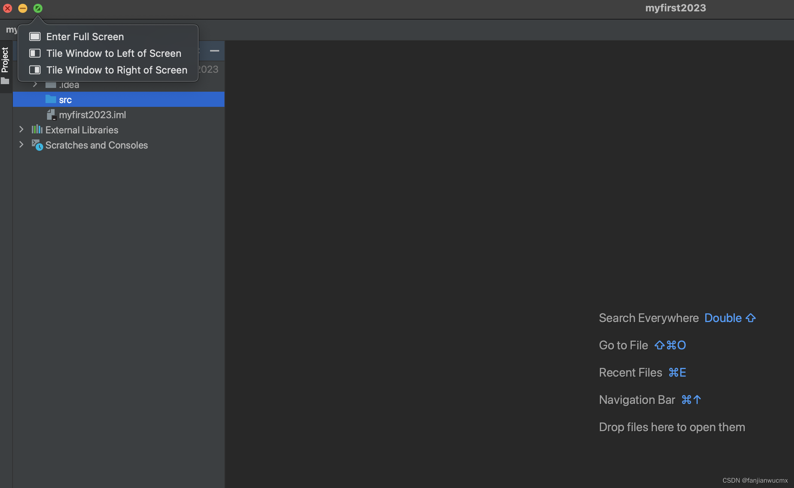Expand the .idea folder chevron
This screenshot has width=794, height=488.
click(35, 84)
